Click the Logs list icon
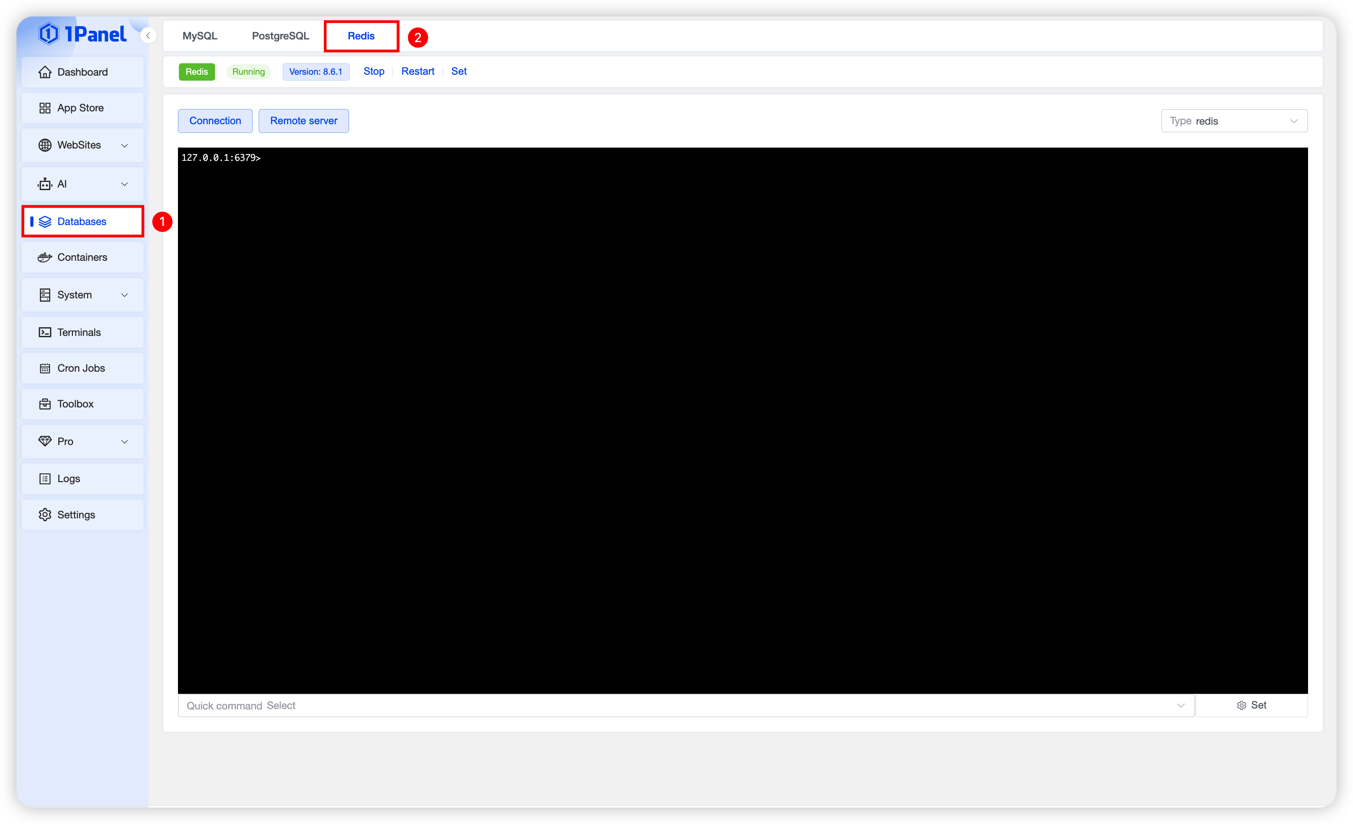 coord(45,479)
